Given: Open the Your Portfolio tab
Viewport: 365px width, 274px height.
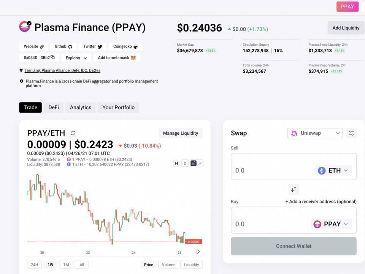Looking at the screenshot, I should coord(118,107).
